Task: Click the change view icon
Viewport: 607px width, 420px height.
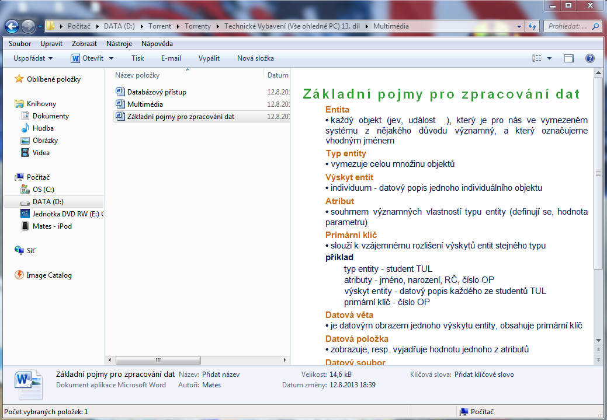Action: (x=537, y=58)
